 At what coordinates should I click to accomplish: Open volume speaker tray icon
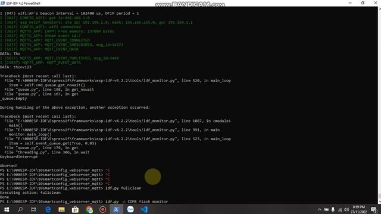click(x=346, y=210)
